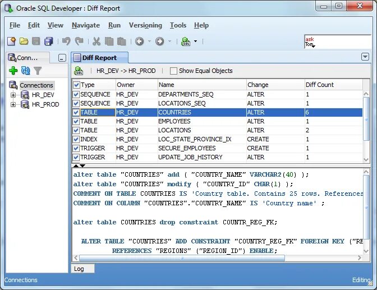Click the Back navigation arrow icon
This screenshot has height=290, width=377.
click(x=140, y=42)
